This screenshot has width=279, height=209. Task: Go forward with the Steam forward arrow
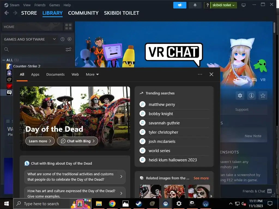[15, 13]
